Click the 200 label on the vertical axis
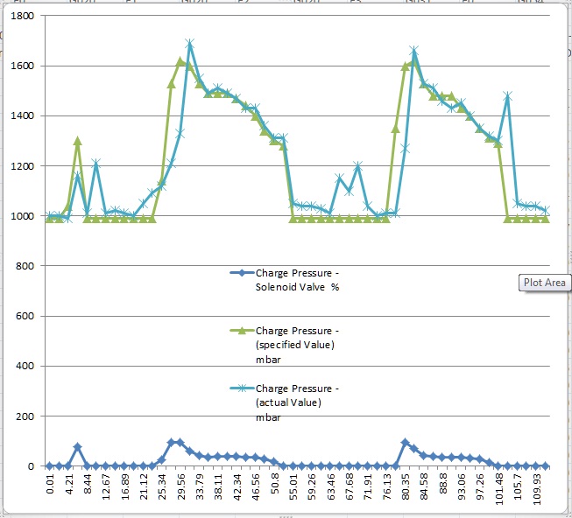 point(22,416)
